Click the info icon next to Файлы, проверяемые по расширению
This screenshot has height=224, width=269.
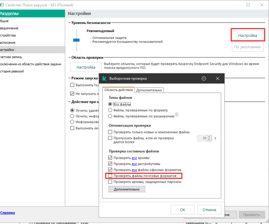[177, 114]
